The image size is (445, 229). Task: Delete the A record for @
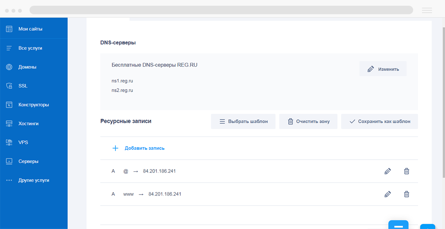point(407,171)
